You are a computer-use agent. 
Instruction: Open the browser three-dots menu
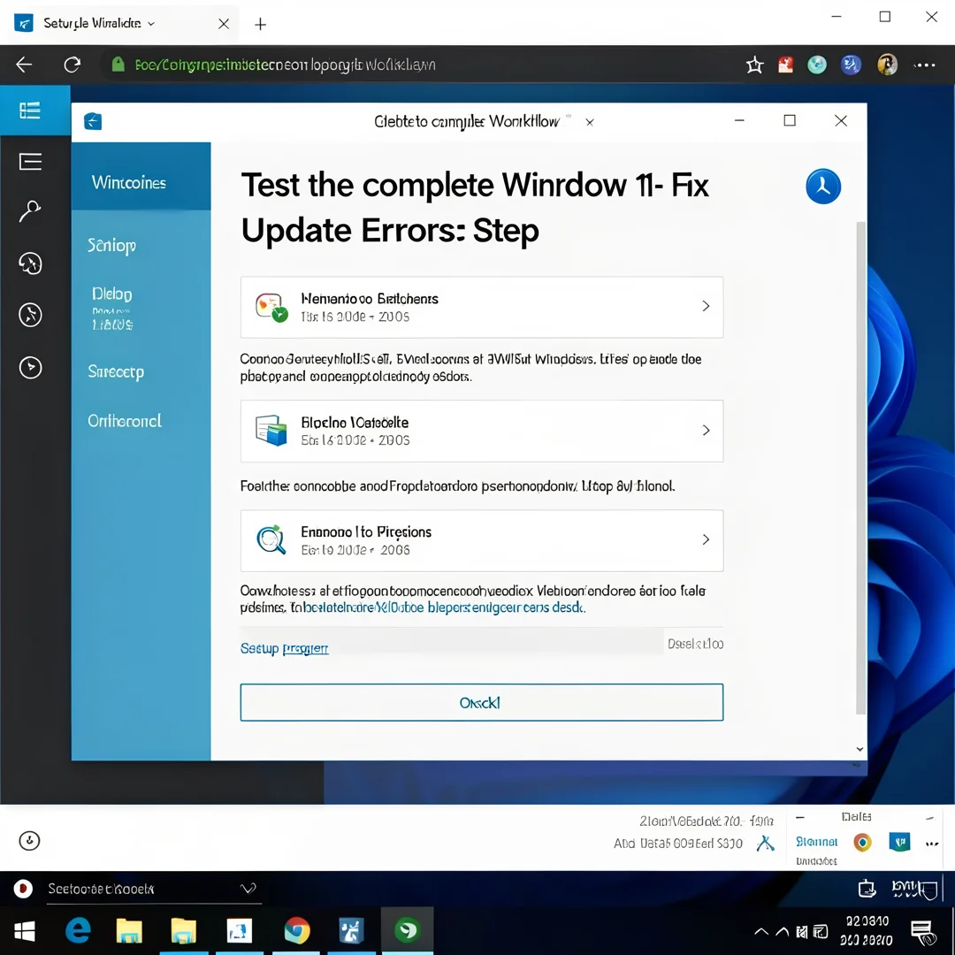[925, 65]
